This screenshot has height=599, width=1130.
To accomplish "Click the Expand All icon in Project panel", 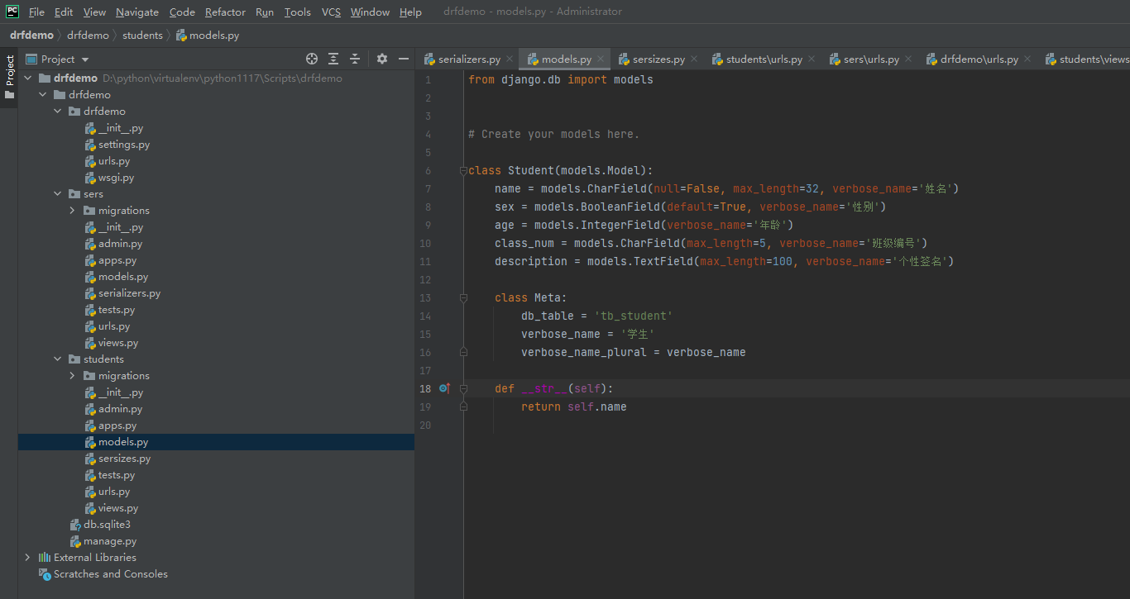I will point(333,59).
